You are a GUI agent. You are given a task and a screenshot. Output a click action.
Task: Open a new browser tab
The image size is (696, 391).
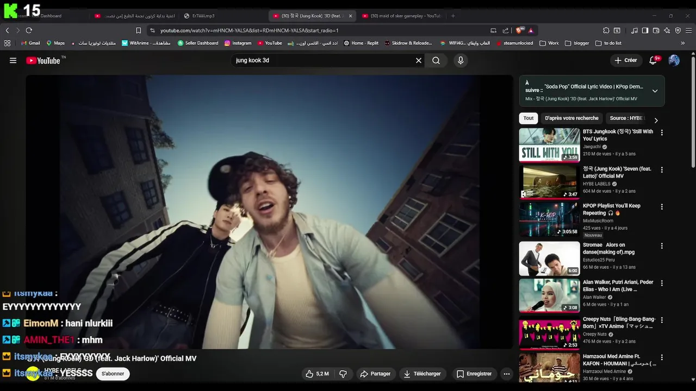[453, 16]
